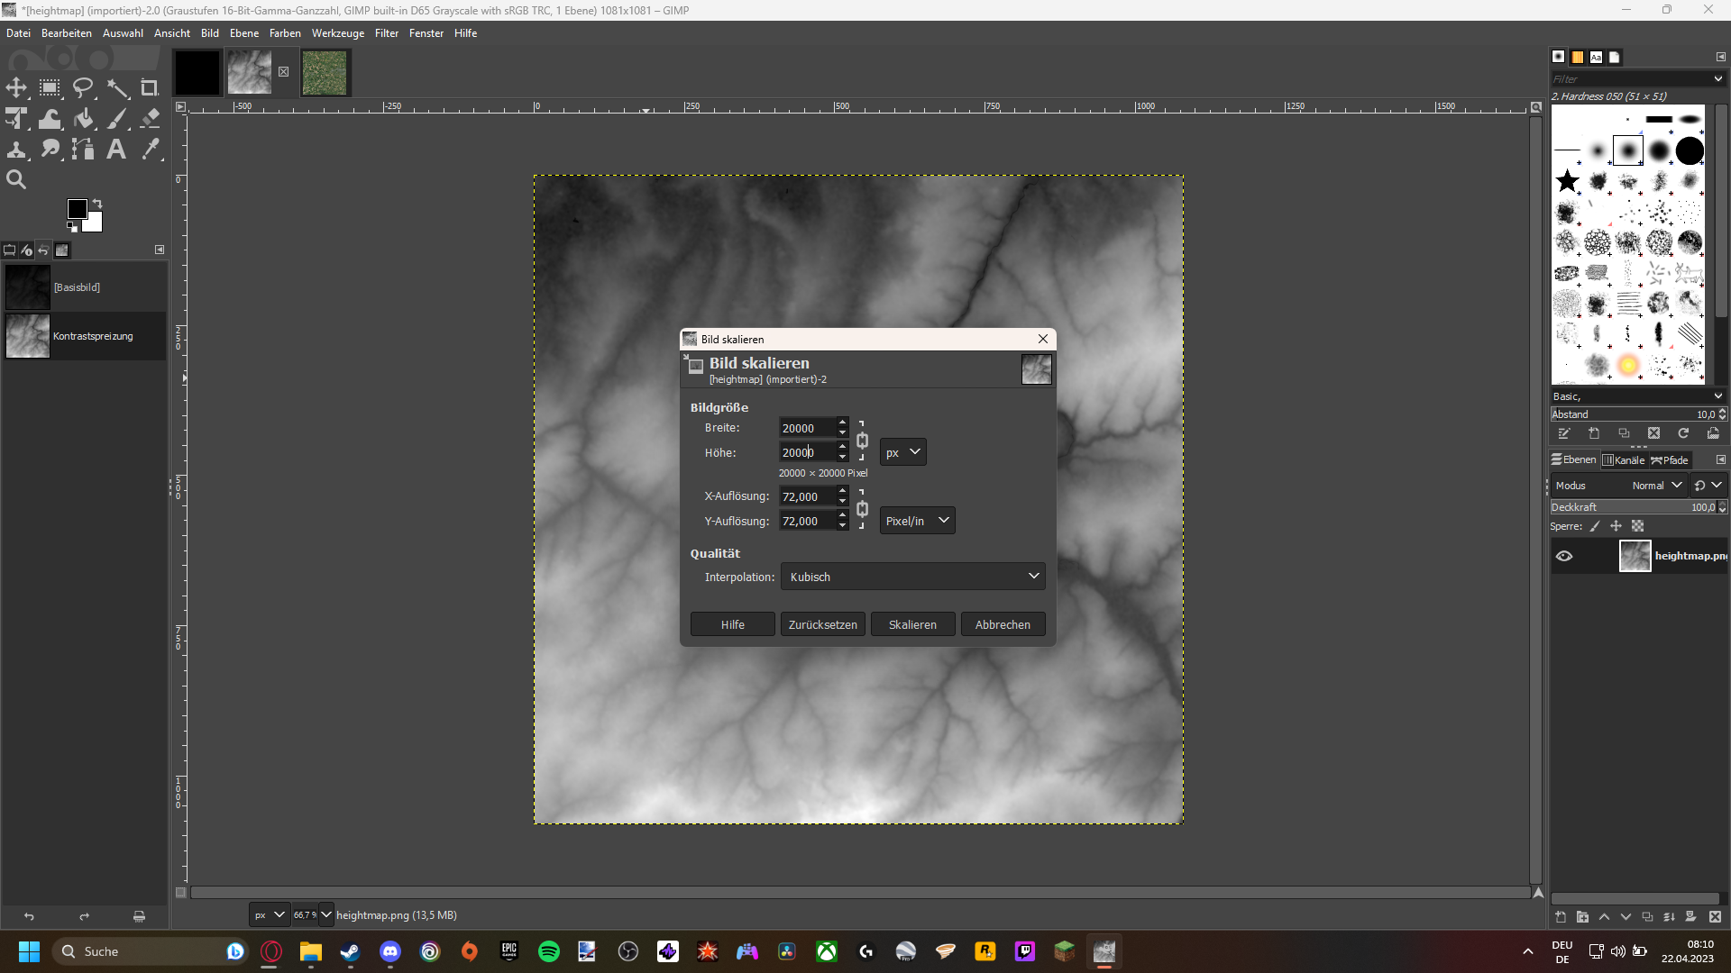Click the Skalieren button
This screenshot has width=1731, height=973.
tap(912, 624)
